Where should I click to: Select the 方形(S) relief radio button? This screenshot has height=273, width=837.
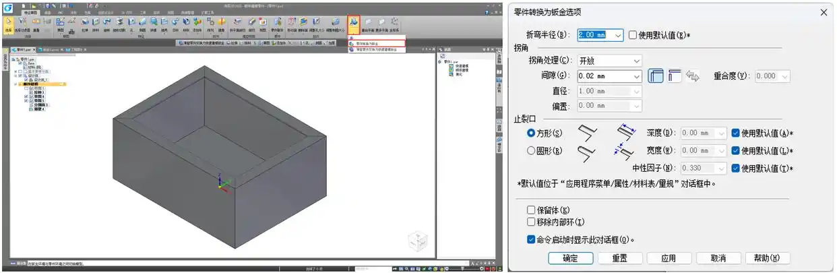point(532,133)
